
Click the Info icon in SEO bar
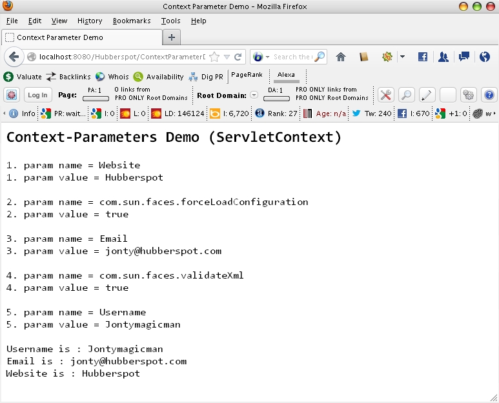pyautogui.click(x=22, y=113)
